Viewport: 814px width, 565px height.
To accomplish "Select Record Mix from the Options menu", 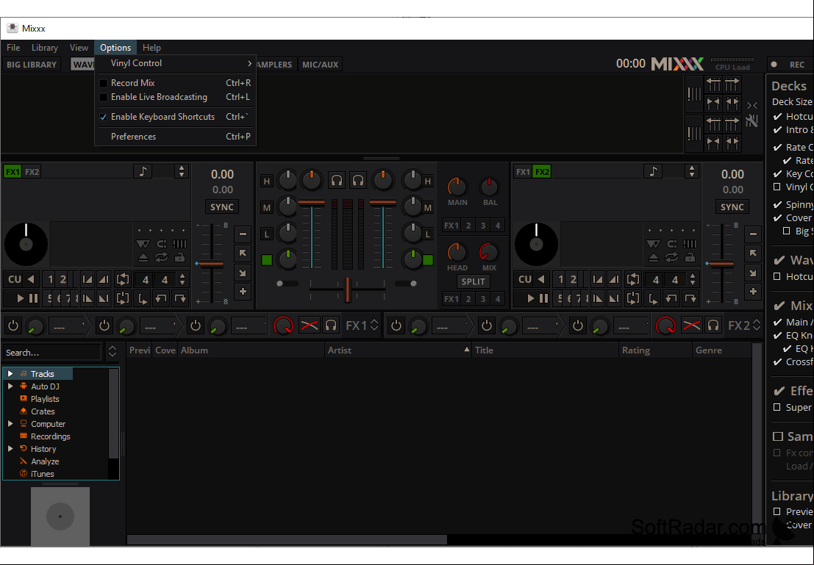I will 176,83.
